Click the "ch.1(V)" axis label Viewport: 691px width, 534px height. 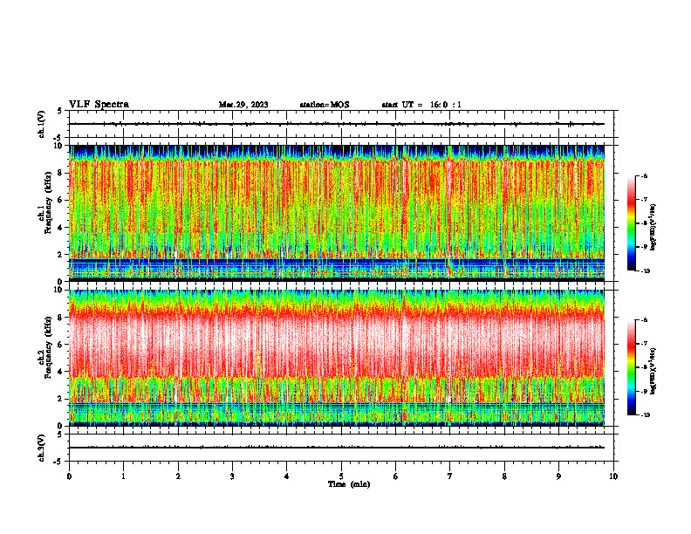(42, 124)
